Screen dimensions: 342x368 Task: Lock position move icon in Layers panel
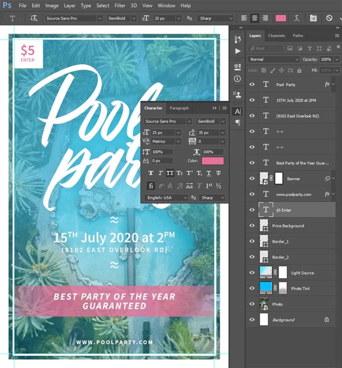pyautogui.click(x=281, y=70)
